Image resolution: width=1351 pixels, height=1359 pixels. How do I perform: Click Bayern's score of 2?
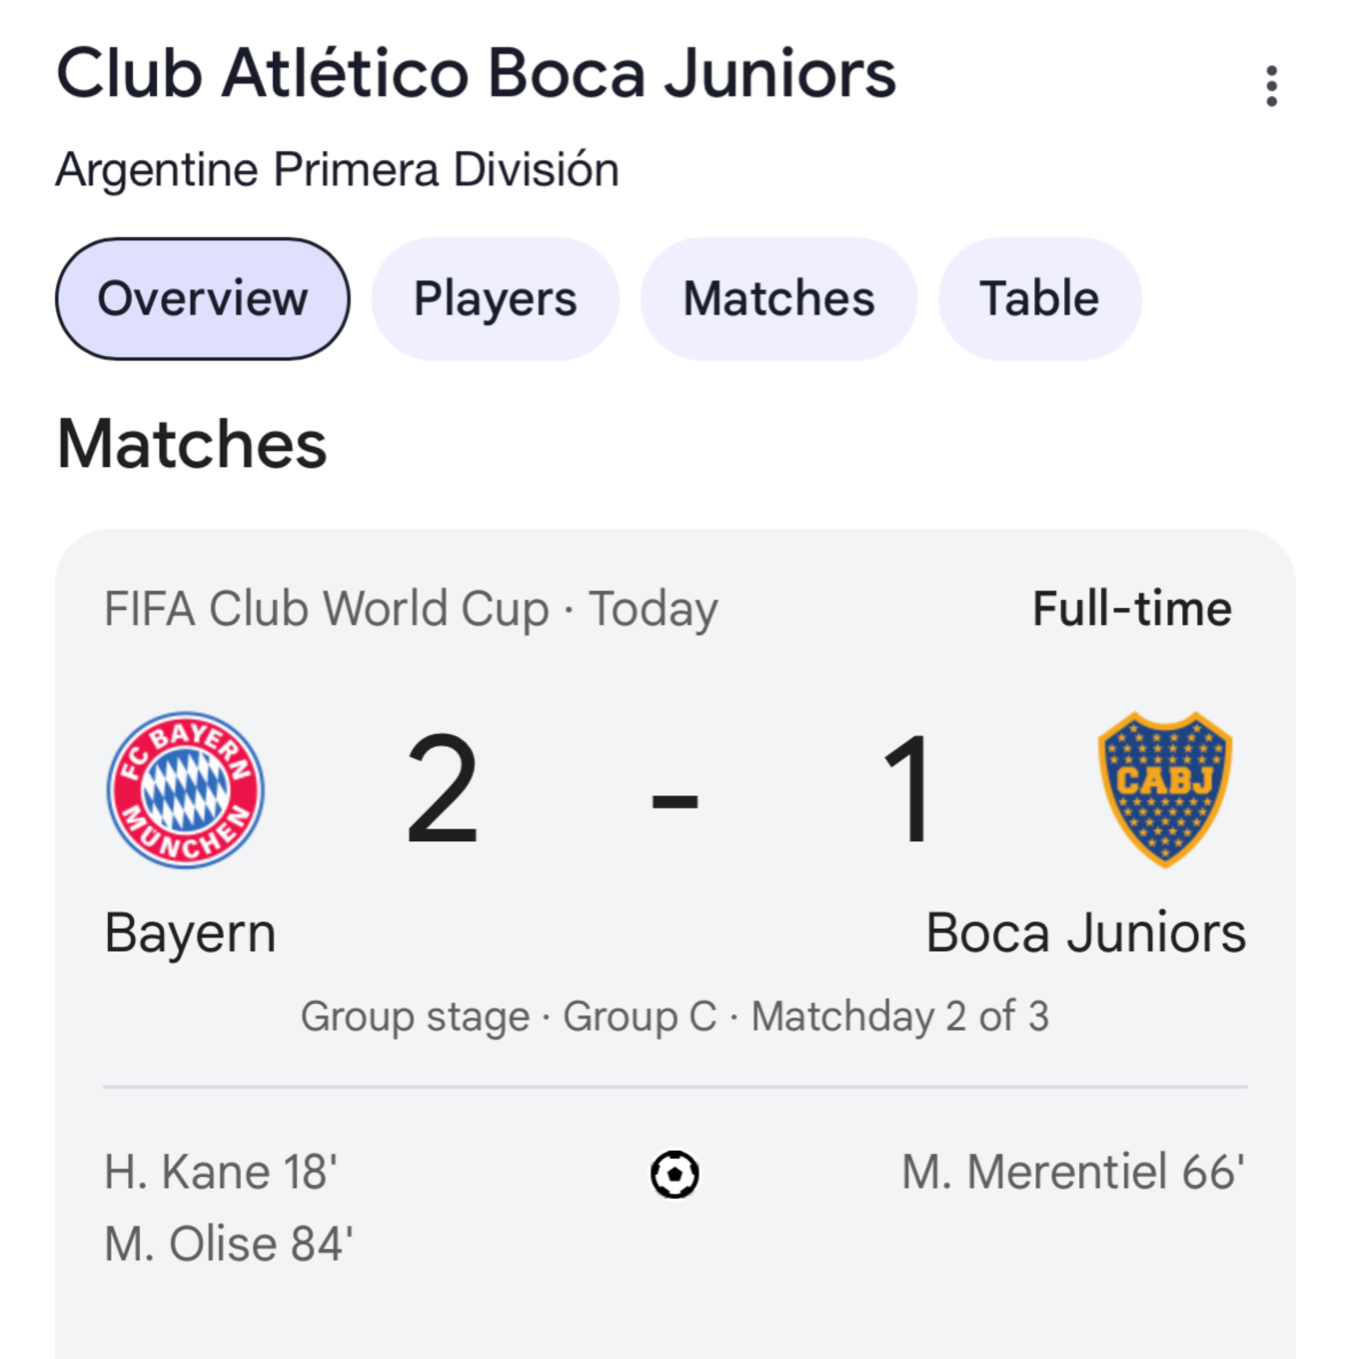[x=442, y=789]
